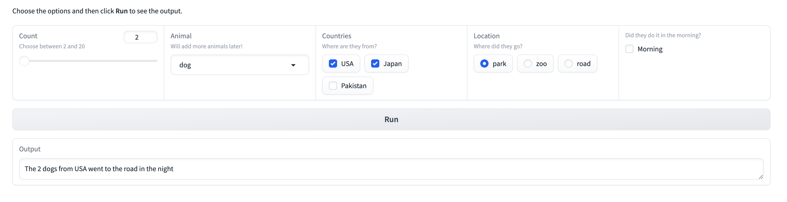Click the Count slider handle

click(24, 61)
